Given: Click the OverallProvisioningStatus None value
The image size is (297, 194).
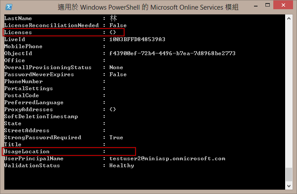Looking at the screenshot, I should tap(116, 67).
